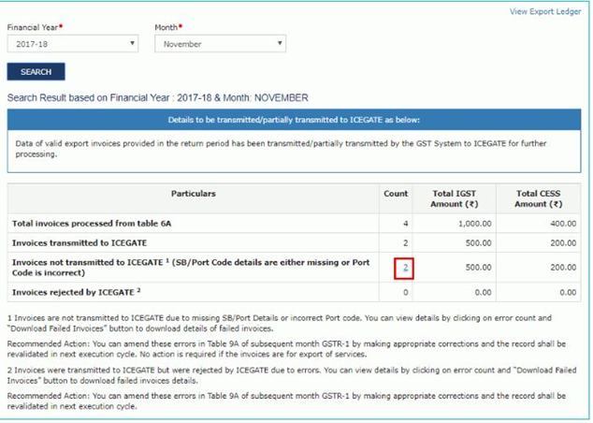Select the 'Details to be transmitted/partially transmitted' banner
This screenshot has width=593, height=423.
click(294, 120)
